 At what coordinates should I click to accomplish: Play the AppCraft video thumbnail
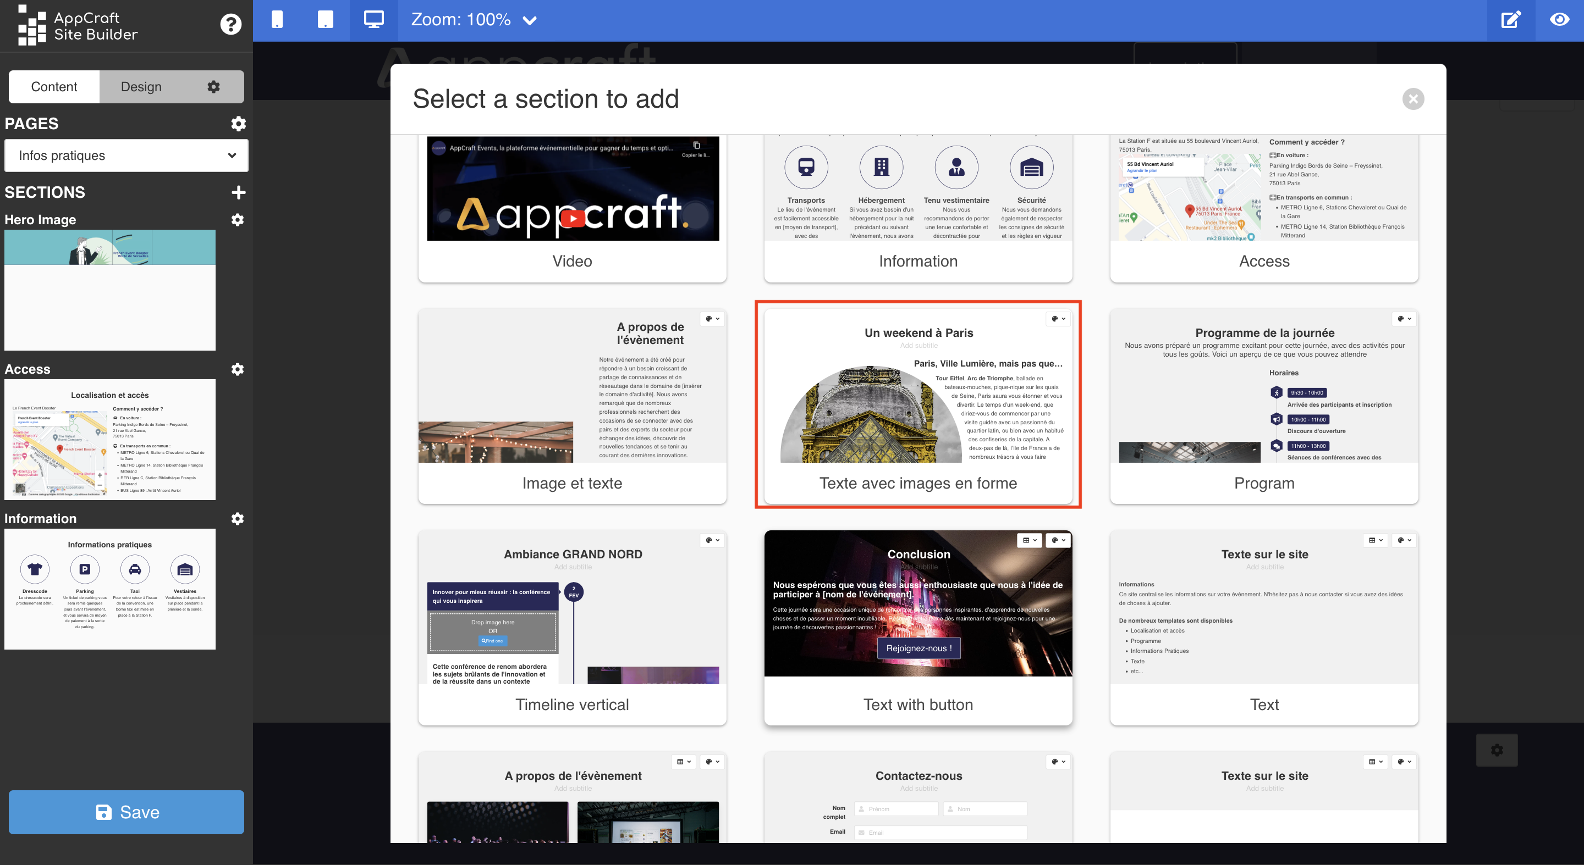pyautogui.click(x=573, y=218)
